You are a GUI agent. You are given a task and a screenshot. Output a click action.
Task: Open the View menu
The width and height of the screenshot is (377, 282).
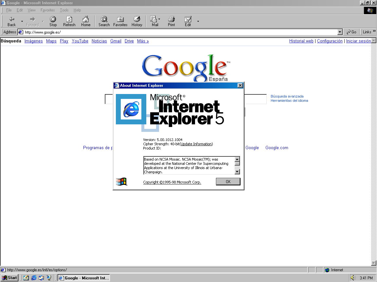pyautogui.click(x=31, y=10)
